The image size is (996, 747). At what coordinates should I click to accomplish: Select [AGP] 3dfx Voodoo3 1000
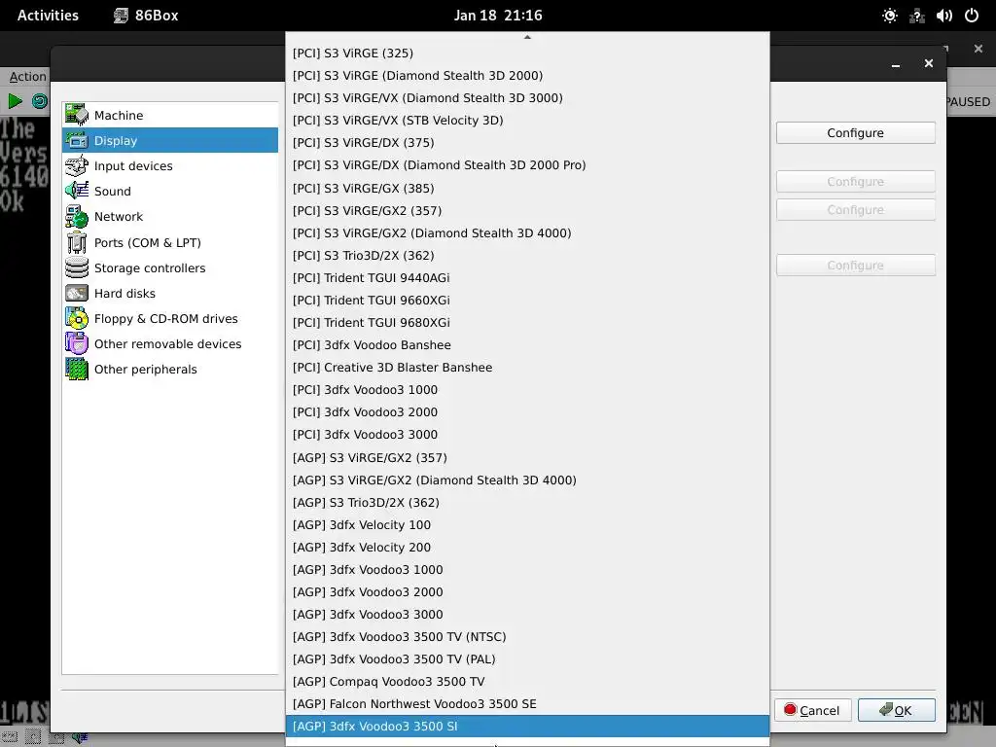[527, 570]
